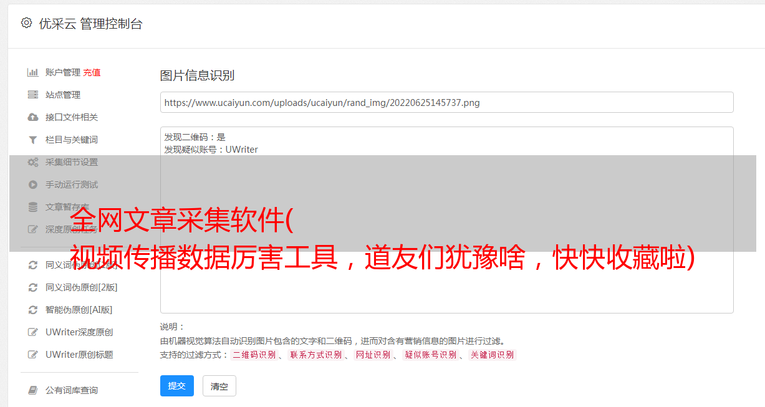Open the 栏目与关键词 menu label

(x=72, y=140)
